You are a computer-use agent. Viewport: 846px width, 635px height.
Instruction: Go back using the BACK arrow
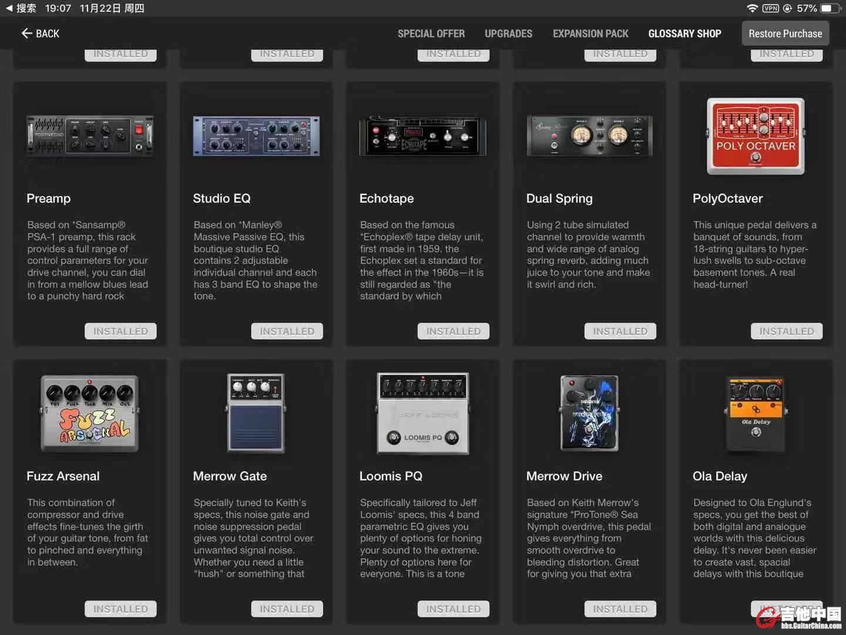40,34
